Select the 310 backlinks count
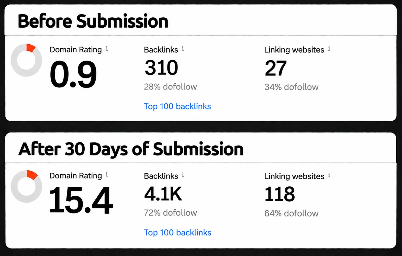 coord(161,68)
